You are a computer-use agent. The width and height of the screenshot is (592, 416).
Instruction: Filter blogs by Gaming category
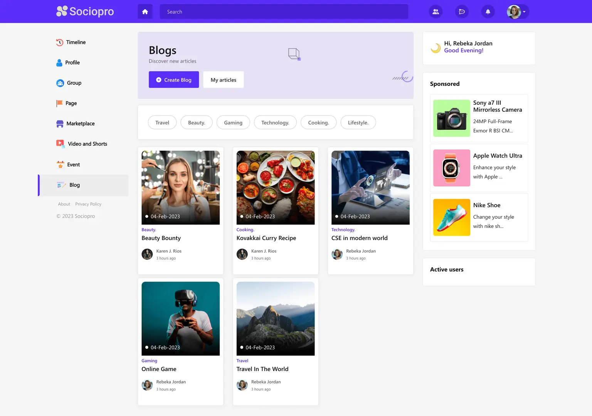[x=233, y=122]
